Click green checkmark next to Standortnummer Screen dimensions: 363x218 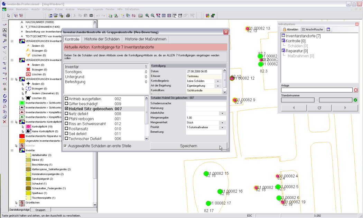(355, 100)
